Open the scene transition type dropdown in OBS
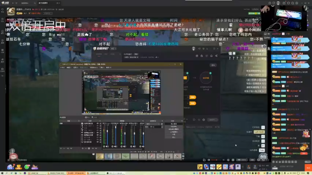312x175 pixels. click(x=153, y=124)
